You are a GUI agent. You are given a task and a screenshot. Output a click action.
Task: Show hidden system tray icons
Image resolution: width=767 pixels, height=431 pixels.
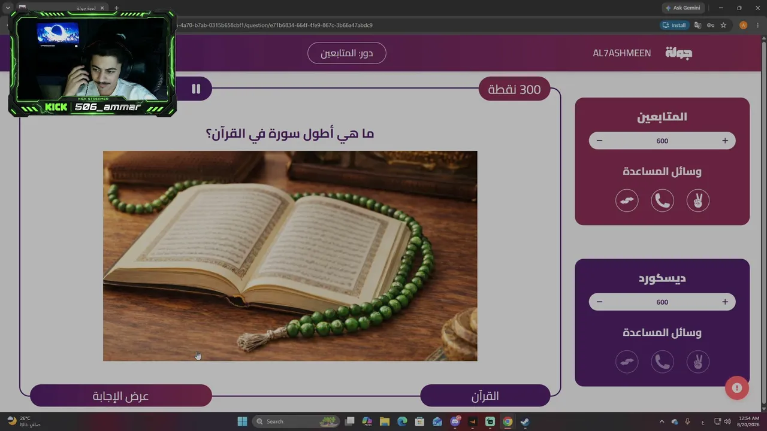662,421
